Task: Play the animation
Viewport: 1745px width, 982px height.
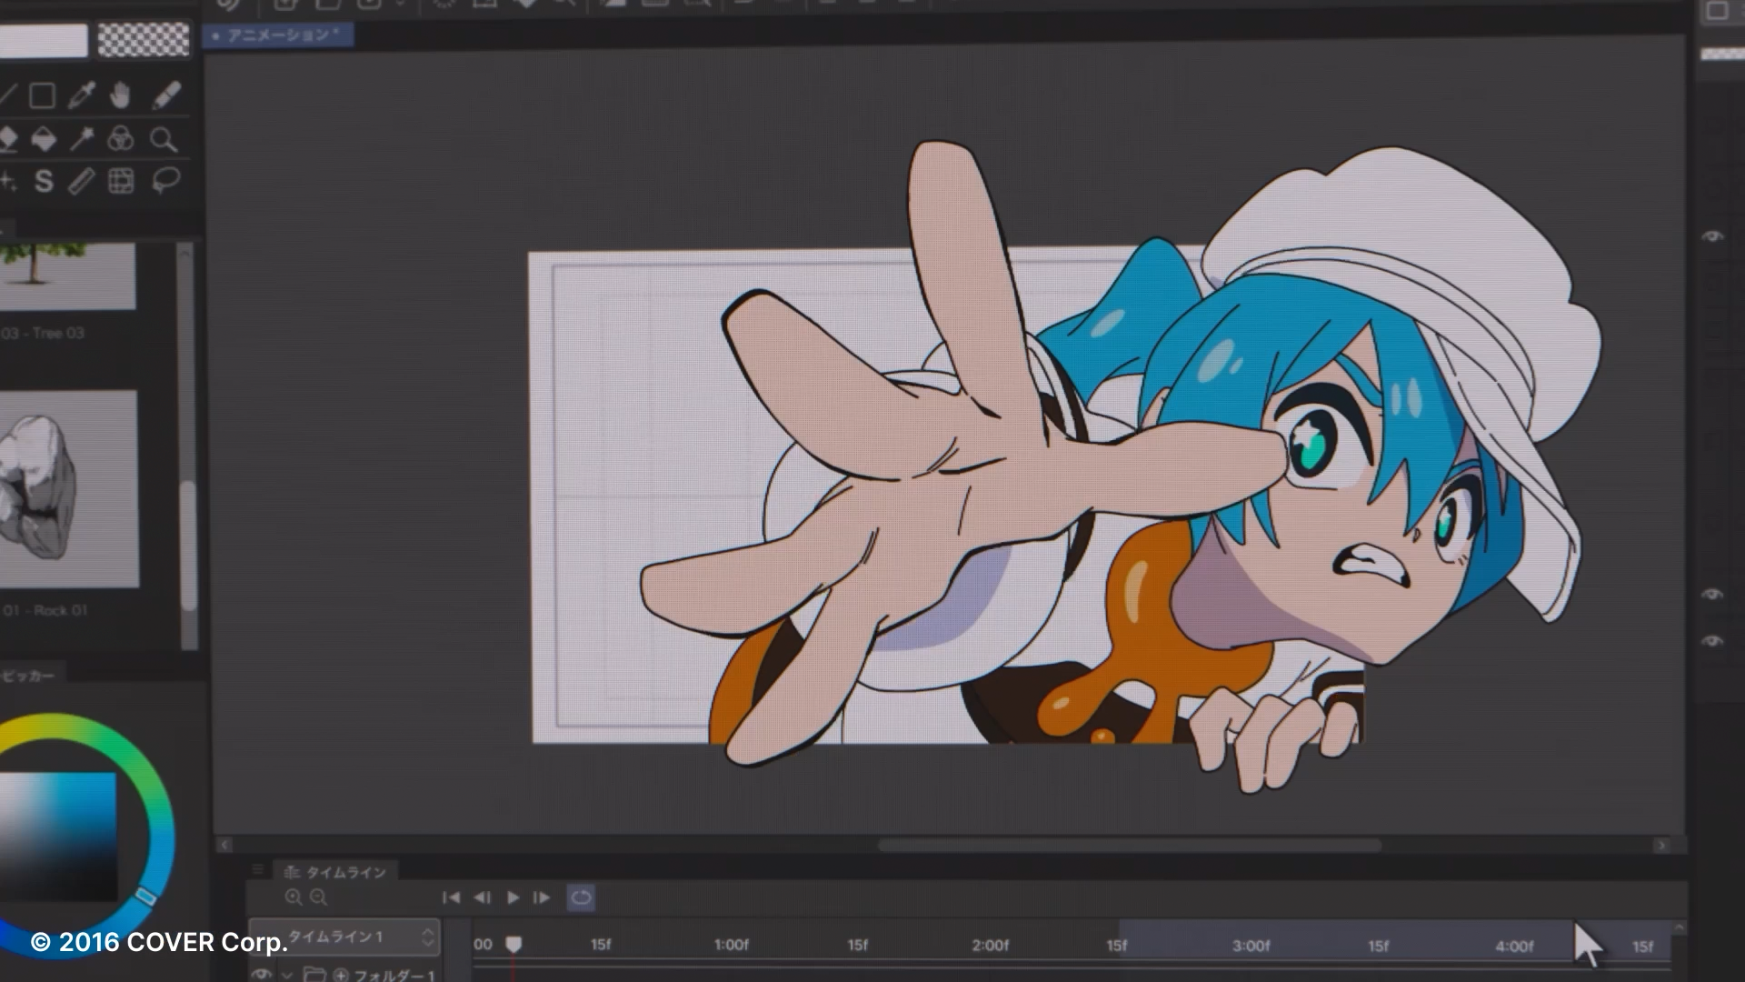Action: pyautogui.click(x=513, y=897)
